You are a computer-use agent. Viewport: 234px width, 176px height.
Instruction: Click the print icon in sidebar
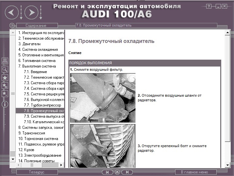click(x=5, y=61)
